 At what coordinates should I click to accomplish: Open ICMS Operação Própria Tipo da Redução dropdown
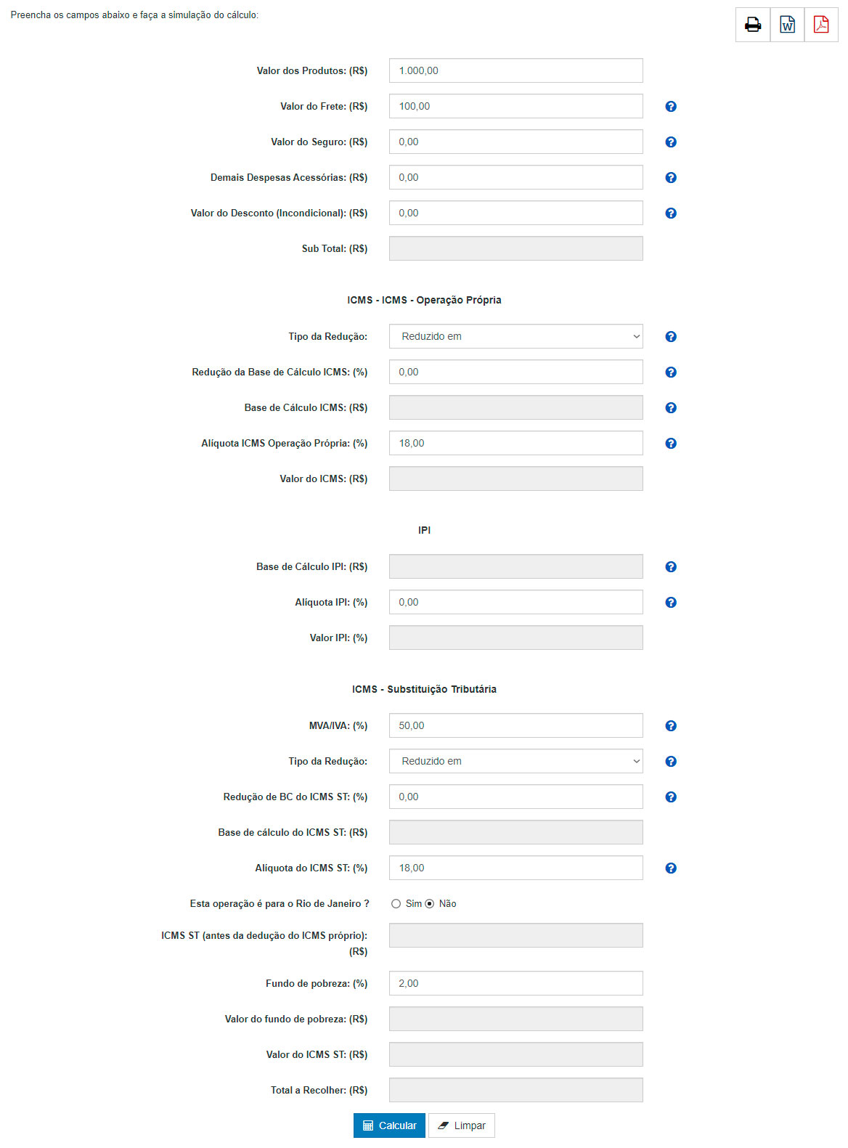coord(516,336)
